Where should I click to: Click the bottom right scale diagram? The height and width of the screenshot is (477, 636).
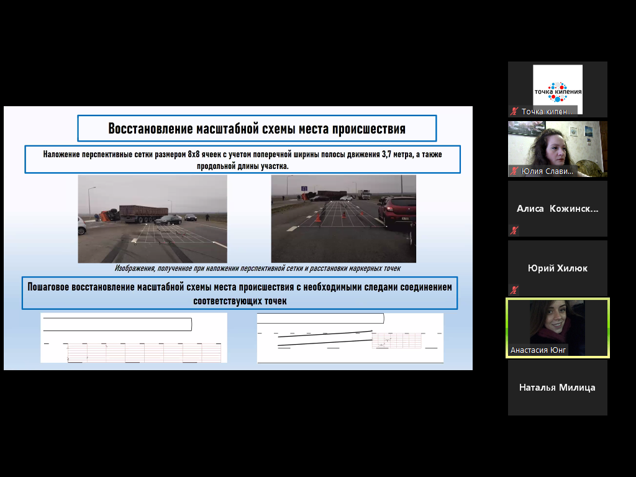(x=350, y=338)
